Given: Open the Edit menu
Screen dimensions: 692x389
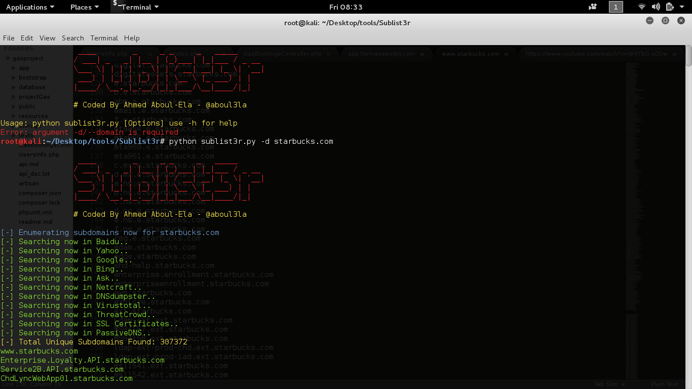Looking at the screenshot, I should [x=27, y=38].
